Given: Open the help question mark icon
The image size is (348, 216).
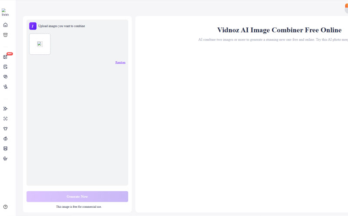Looking at the screenshot, I should (x=6, y=207).
